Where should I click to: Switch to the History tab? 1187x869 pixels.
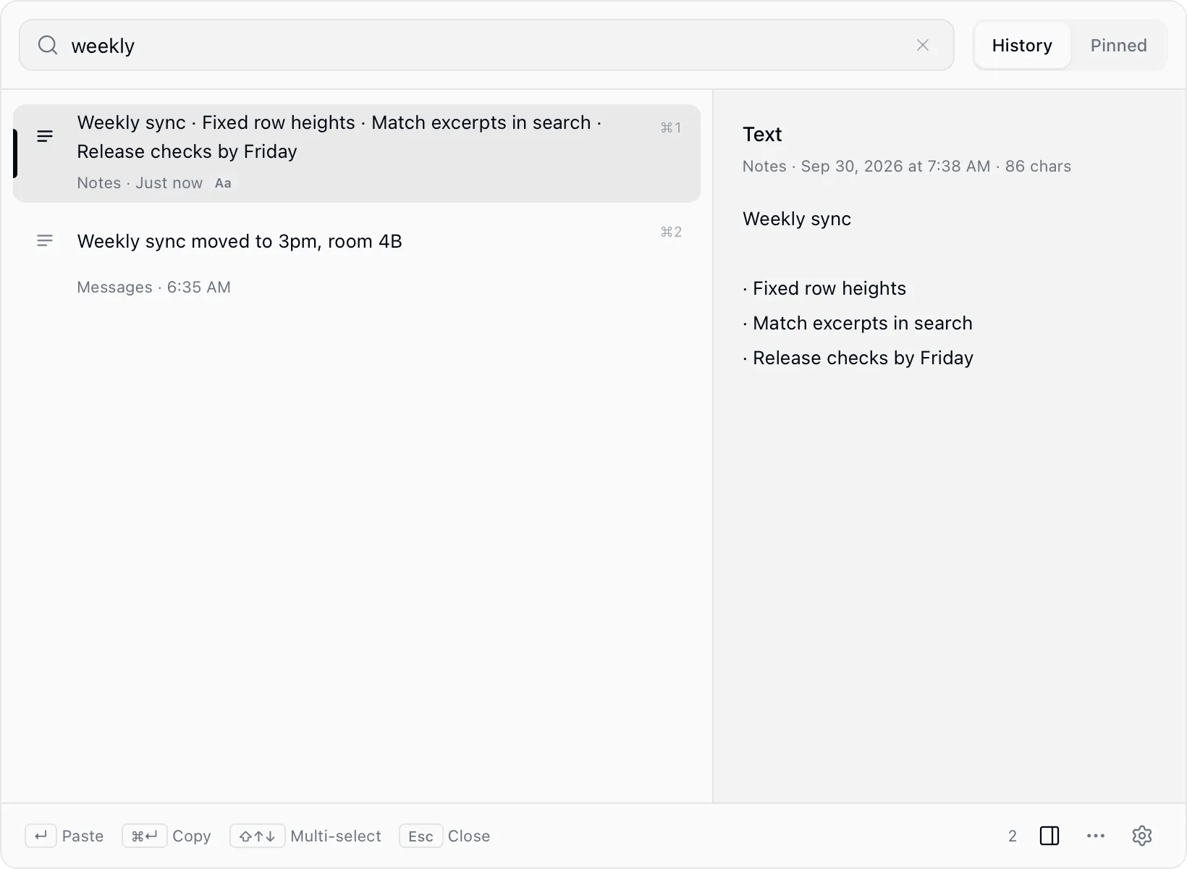pos(1022,46)
